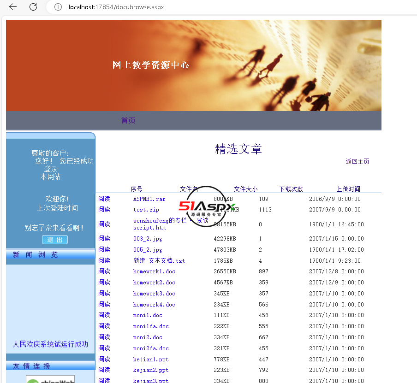Click 阅读 in the test.zip row
417x383 pixels.
coord(104,209)
